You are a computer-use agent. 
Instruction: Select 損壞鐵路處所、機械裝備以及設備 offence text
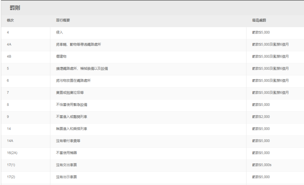82,69
